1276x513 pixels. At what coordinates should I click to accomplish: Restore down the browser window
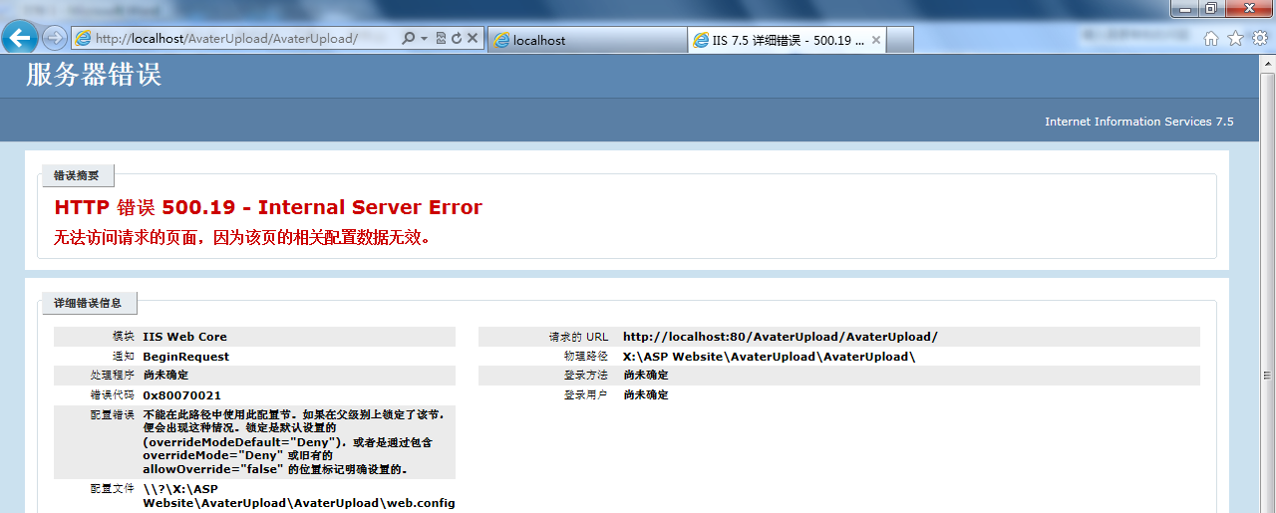click(x=1210, y=8)
